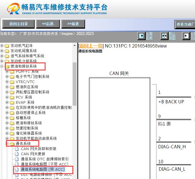Viewport: 195px width, 179px height.
Task: Expand the 电子节气门控制系统 tree node
Action: 7,77
